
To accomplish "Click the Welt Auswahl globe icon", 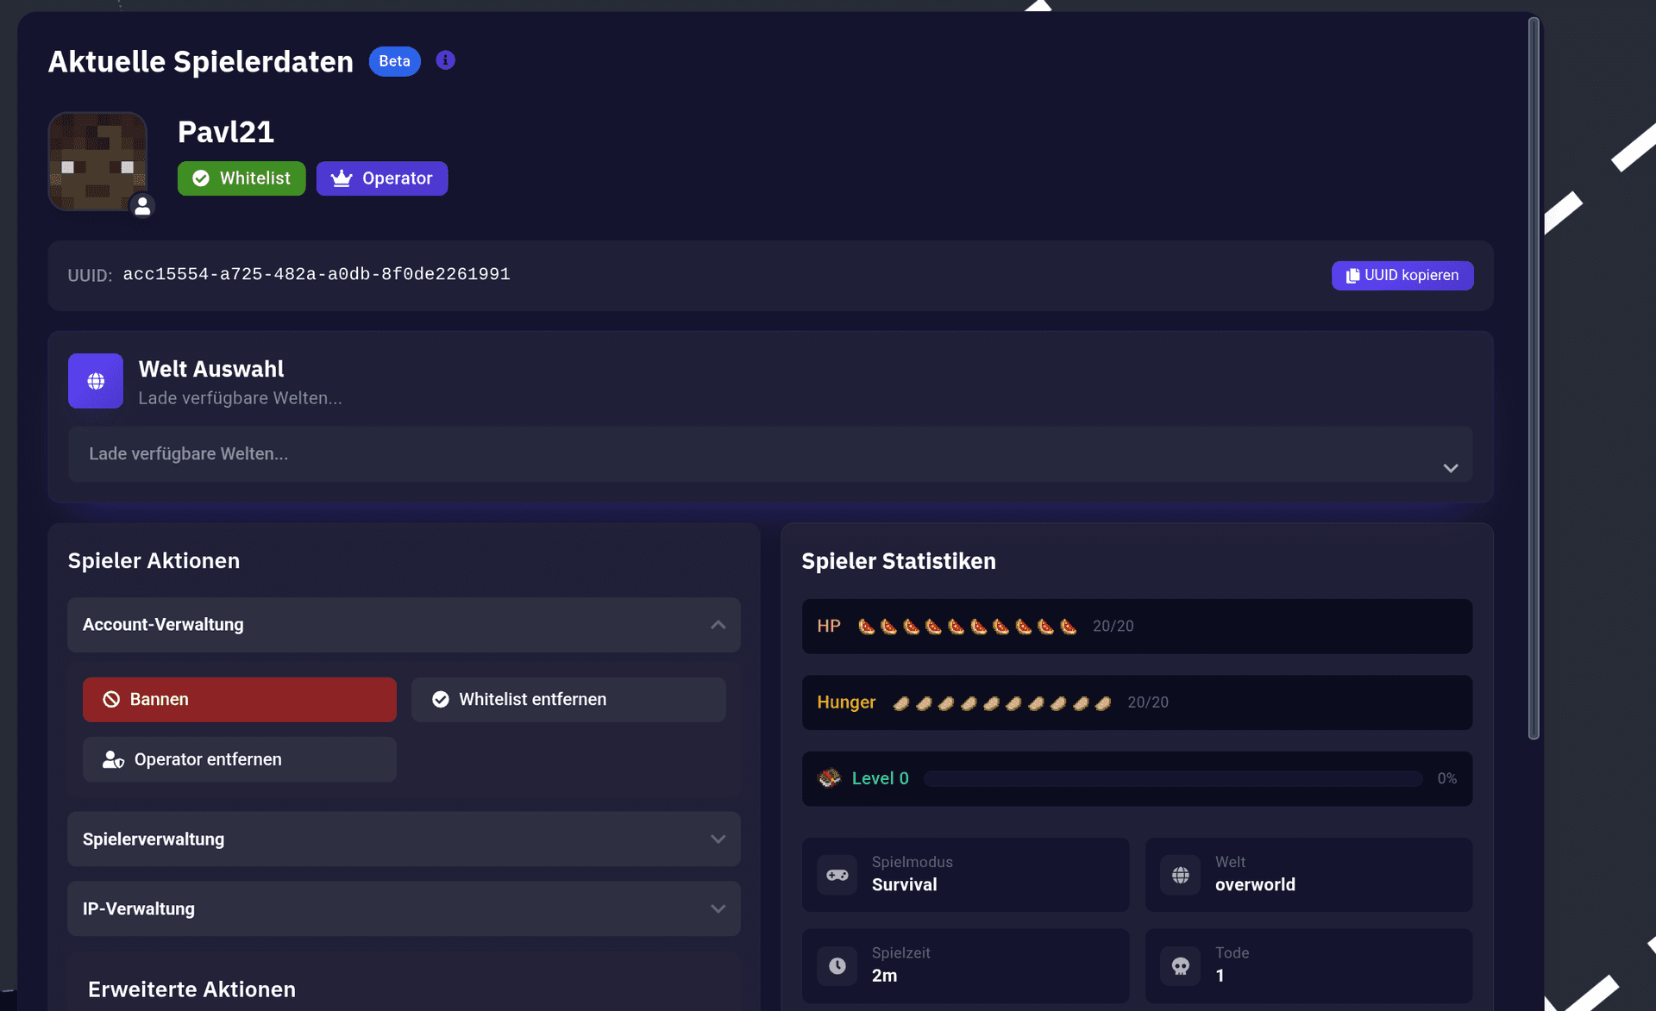I will (96, 381).
